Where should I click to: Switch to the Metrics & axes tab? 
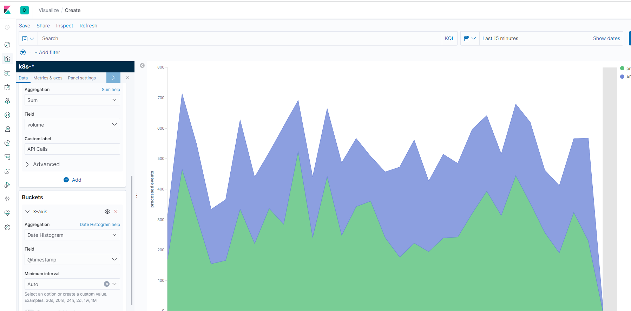[x=48, y=78]
